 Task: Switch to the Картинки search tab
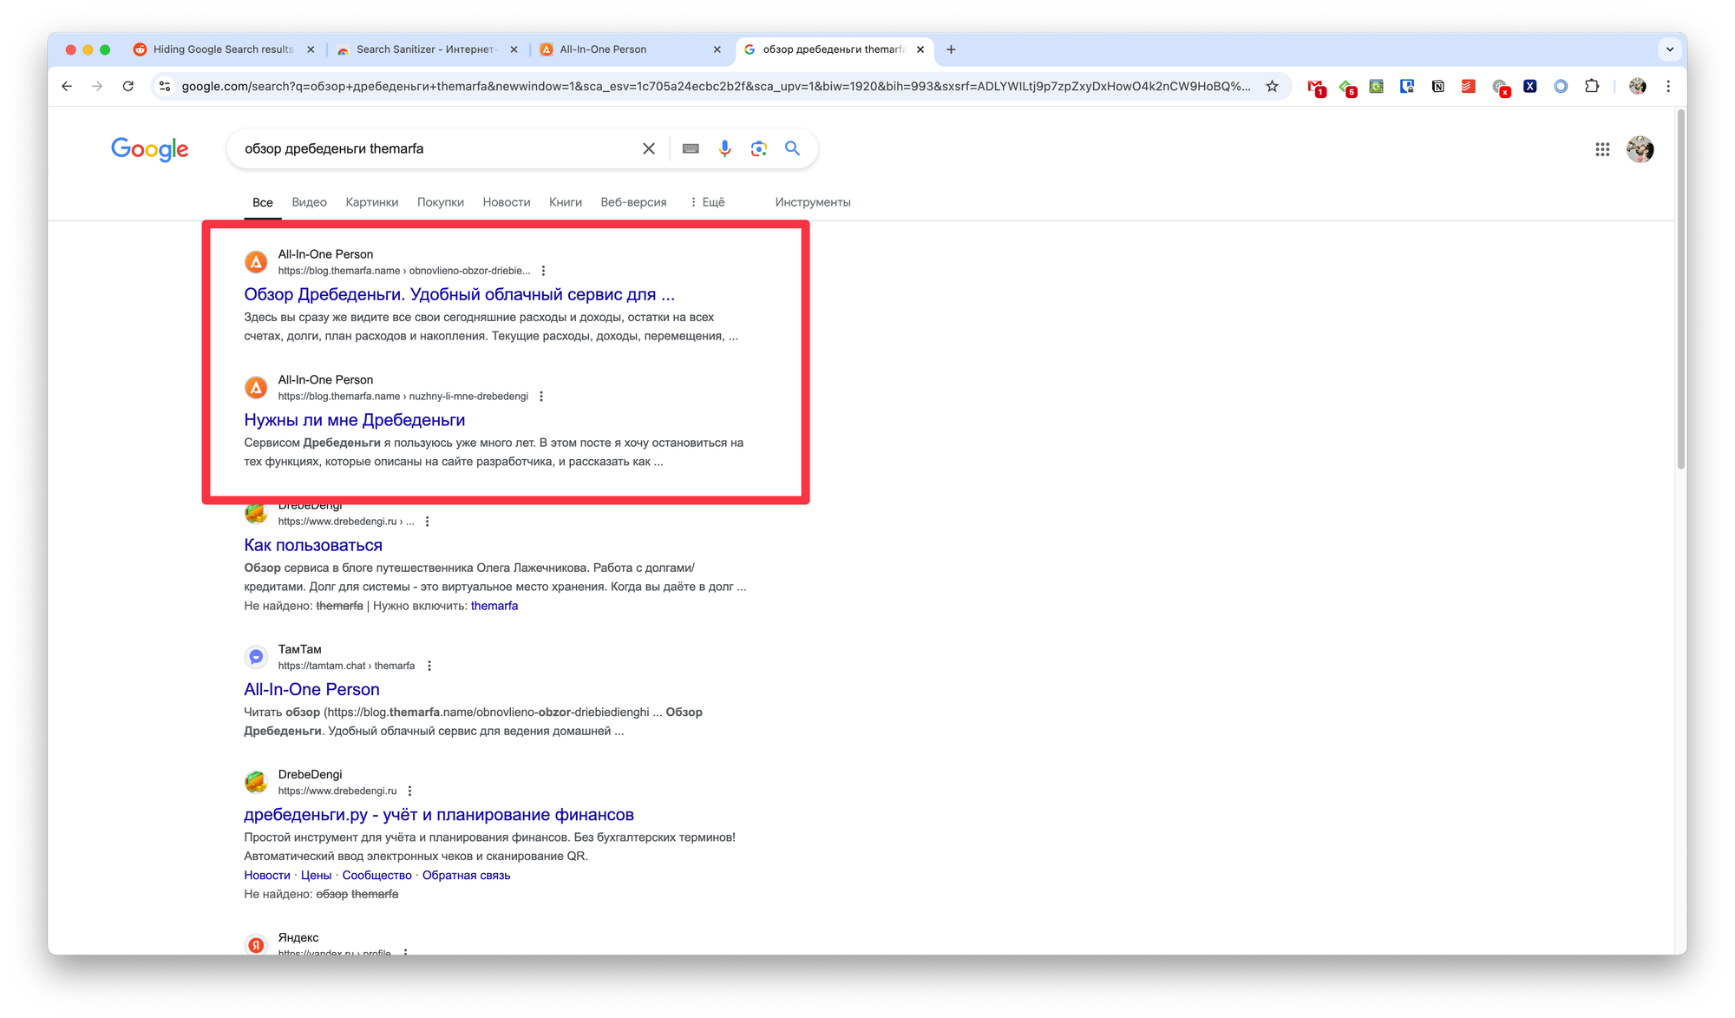pyautogui.click(x=371, y=202)
